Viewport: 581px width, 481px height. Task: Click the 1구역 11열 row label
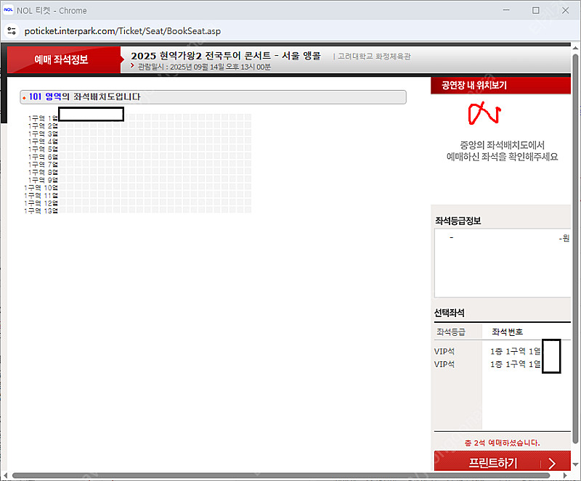(41, 195)
